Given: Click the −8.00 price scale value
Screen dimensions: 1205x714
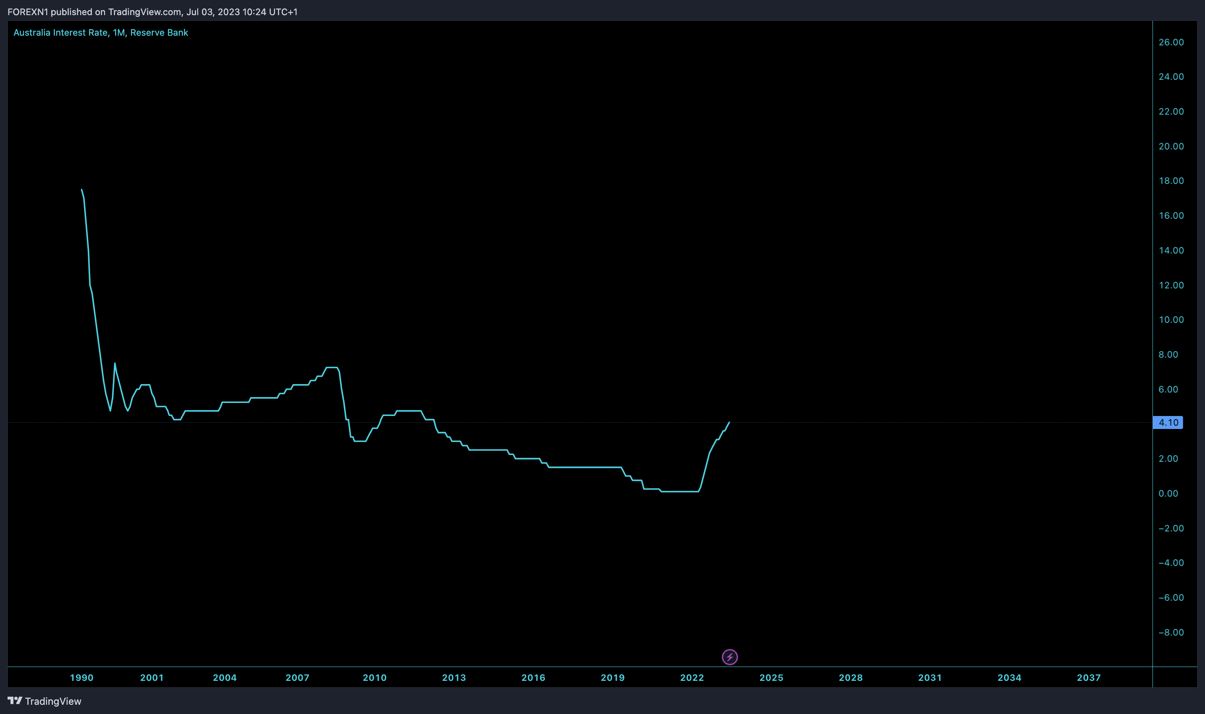Looking at the screenshot, I should (1171, 632).
